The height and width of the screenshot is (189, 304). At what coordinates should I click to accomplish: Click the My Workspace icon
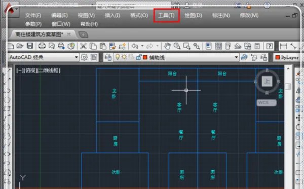pos(94,57)
